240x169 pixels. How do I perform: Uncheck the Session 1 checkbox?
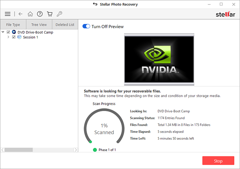pos(14,37)
